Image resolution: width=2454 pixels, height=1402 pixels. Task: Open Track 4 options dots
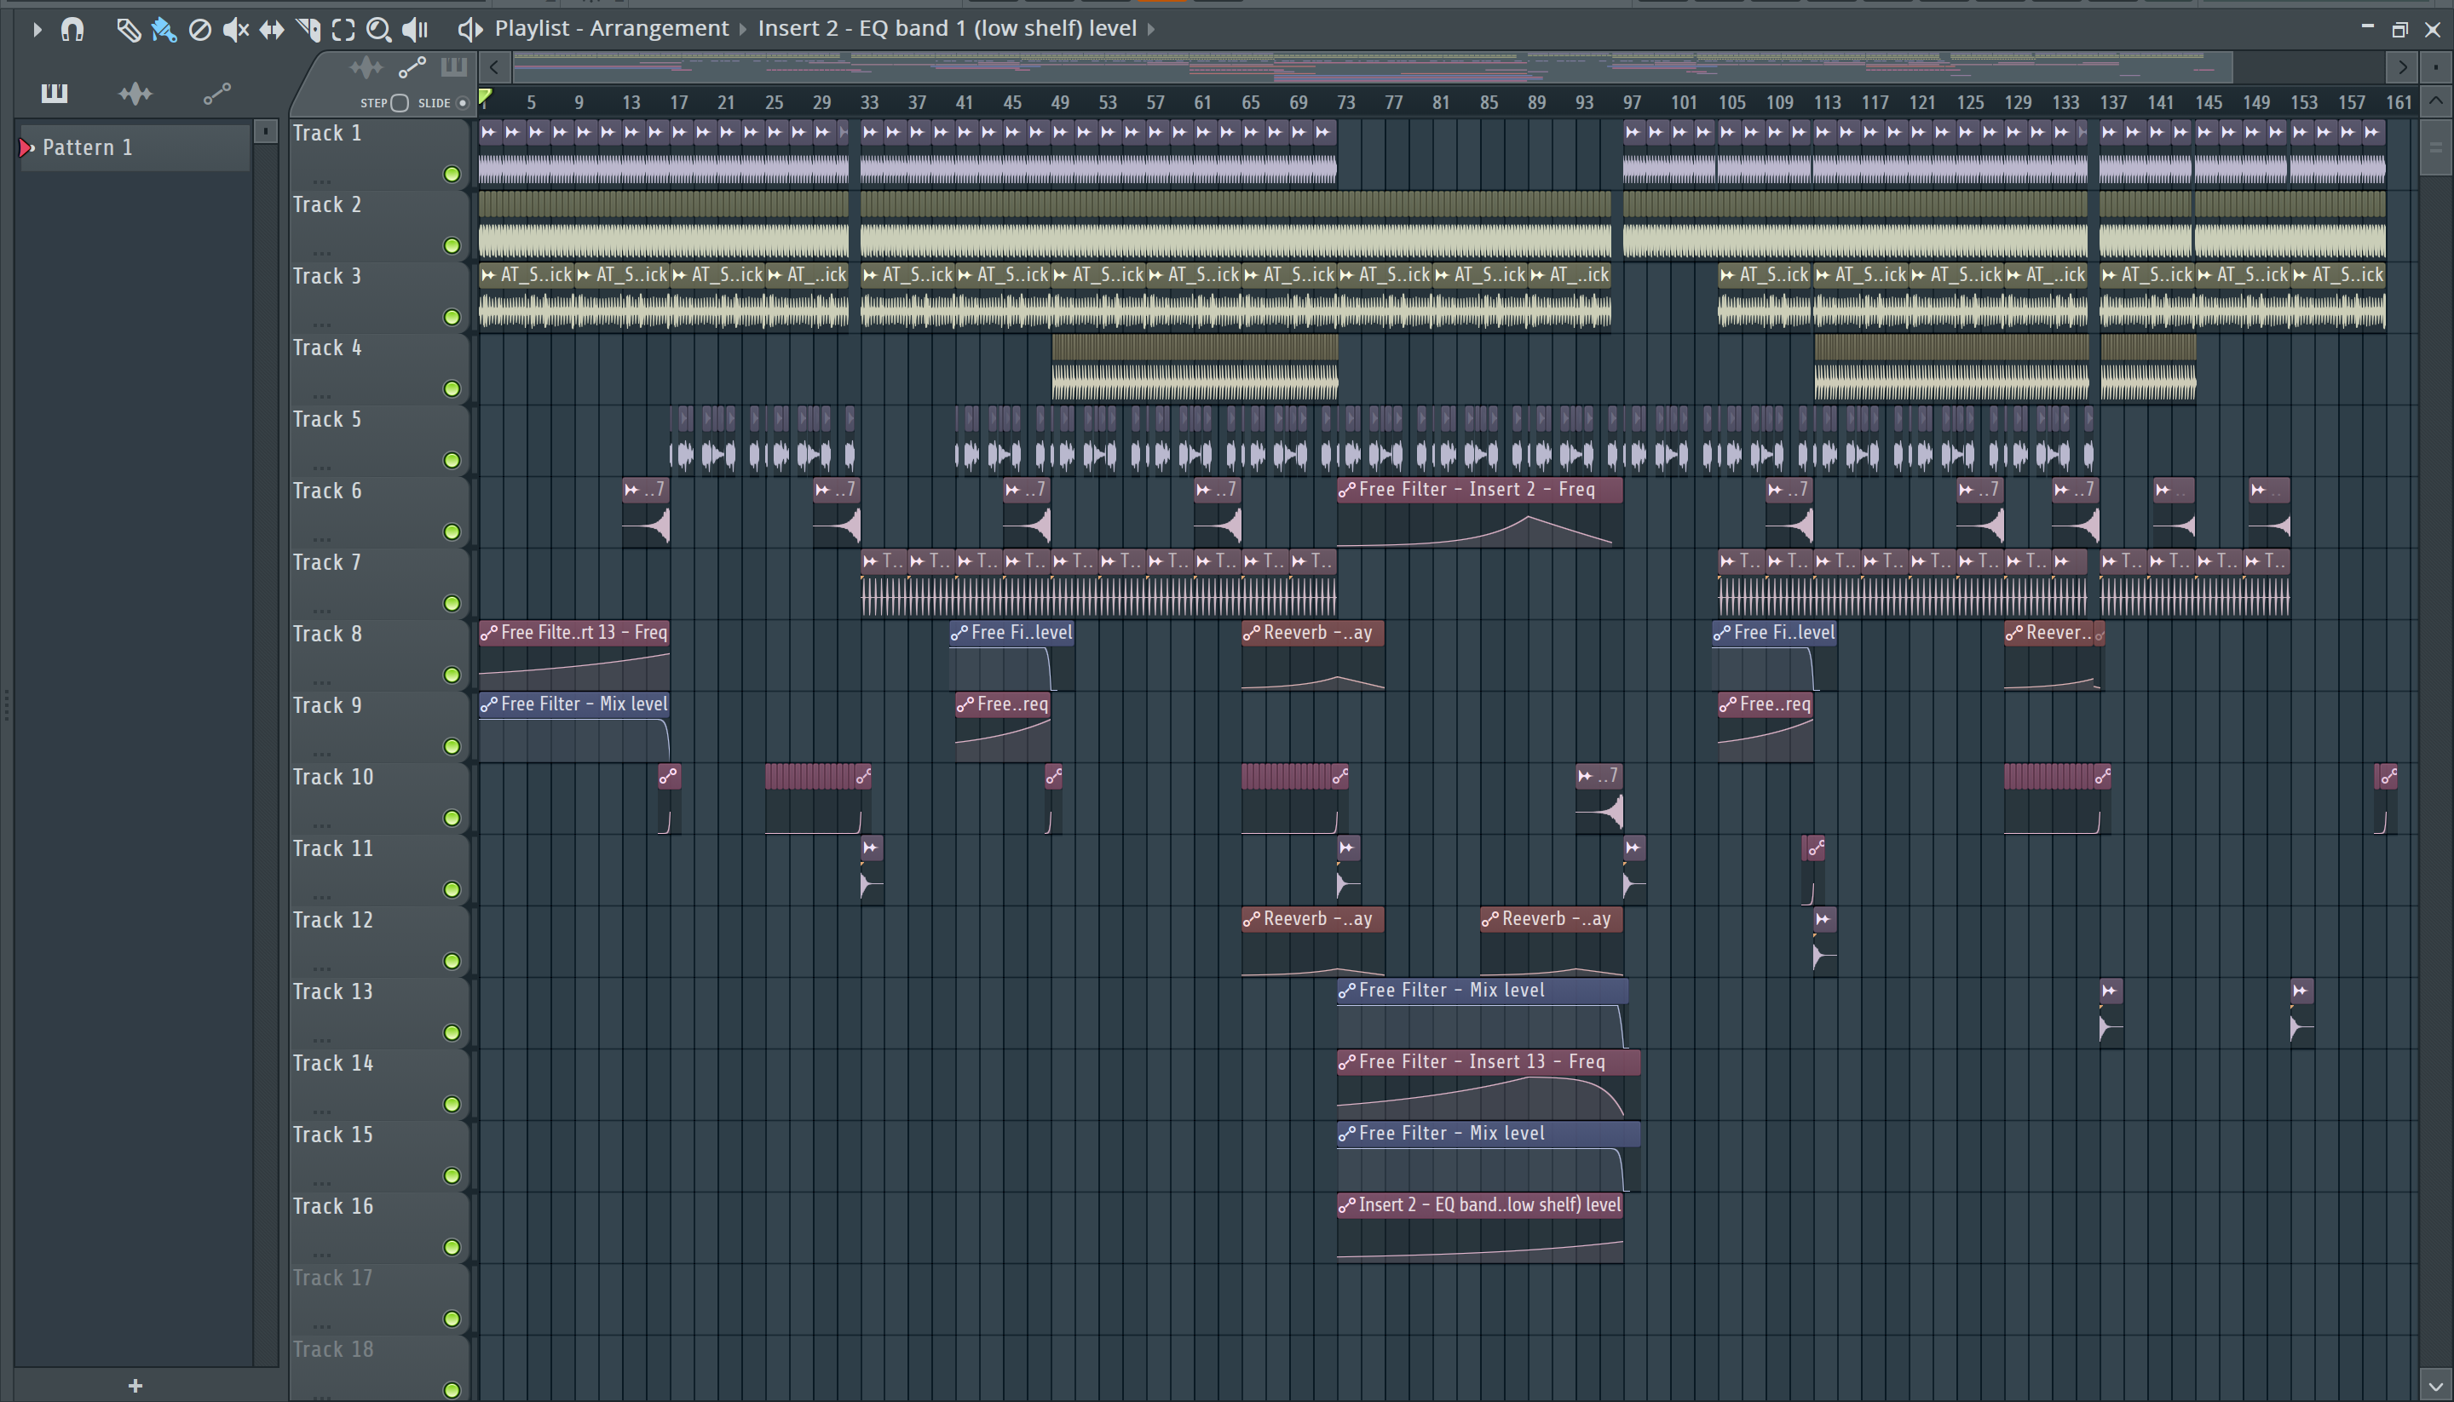coord(323,395)
